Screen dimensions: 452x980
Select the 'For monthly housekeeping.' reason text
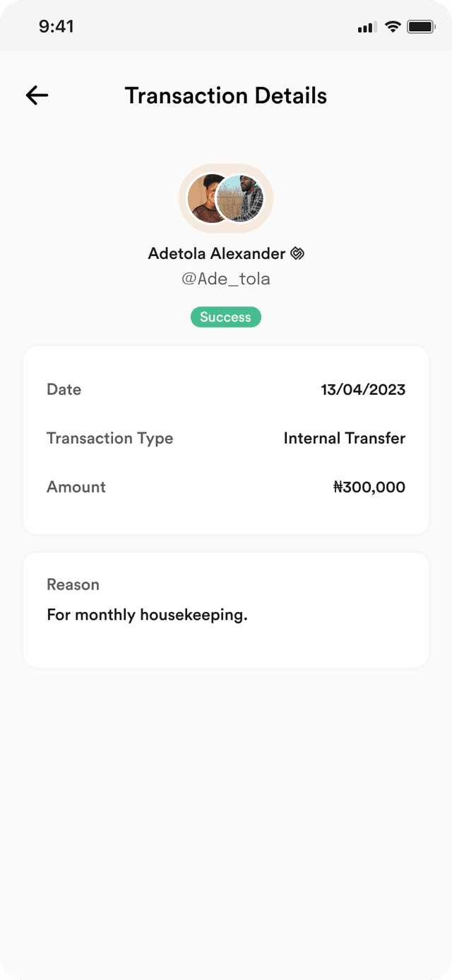pos(147,615)
